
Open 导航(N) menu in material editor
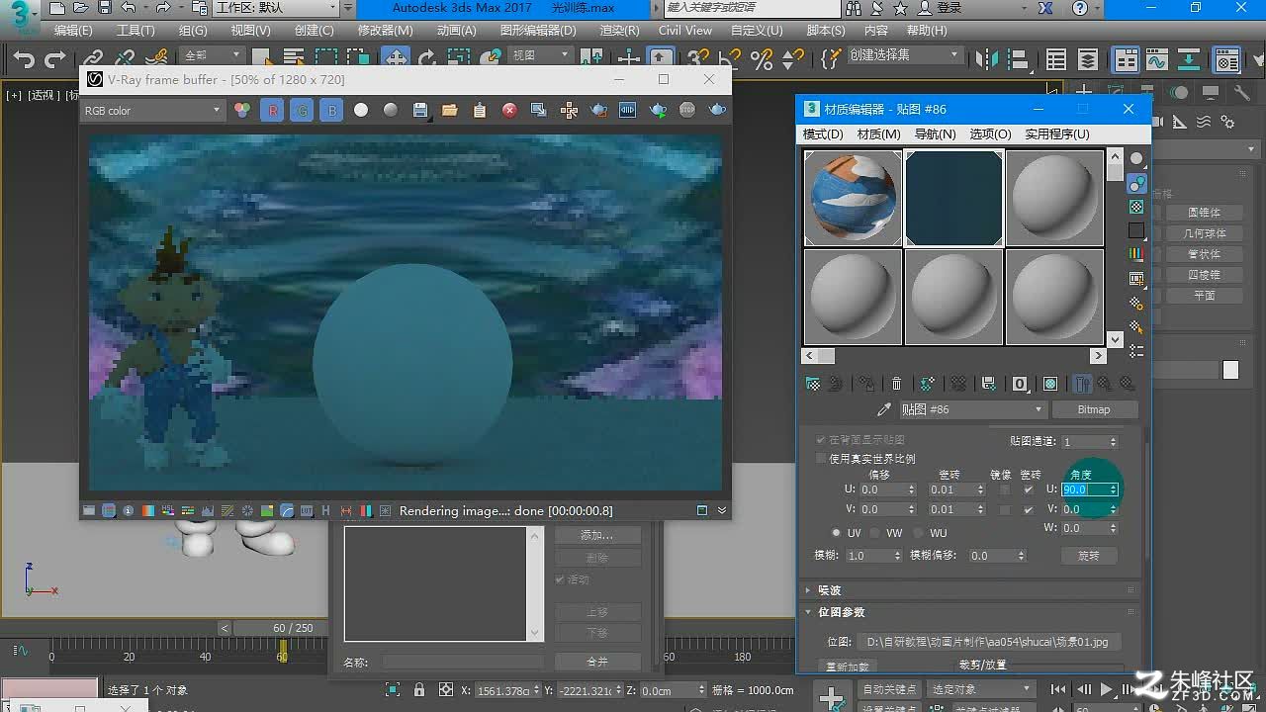click(x=935, y=134)
